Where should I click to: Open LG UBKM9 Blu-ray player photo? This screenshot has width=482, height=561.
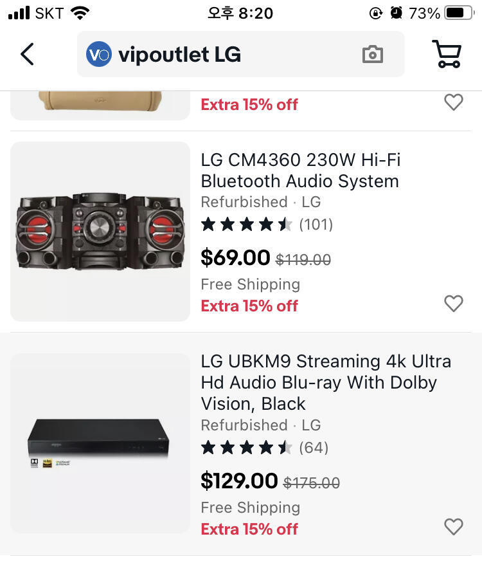click(x=100, y=443)
